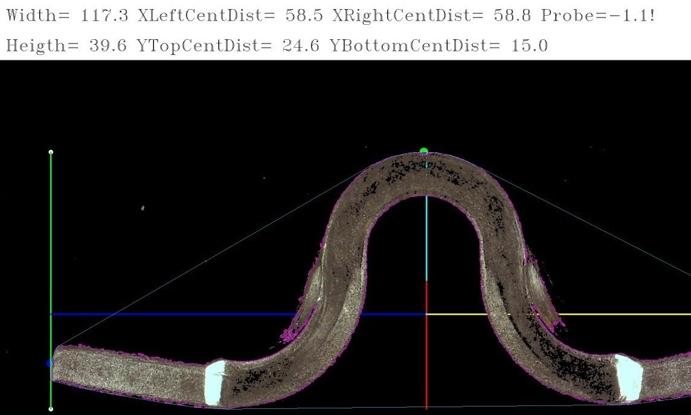Select the XLeftCentDist= 58.5 value
The width and height of the screenshot is (691, 415).
[230, 16]
